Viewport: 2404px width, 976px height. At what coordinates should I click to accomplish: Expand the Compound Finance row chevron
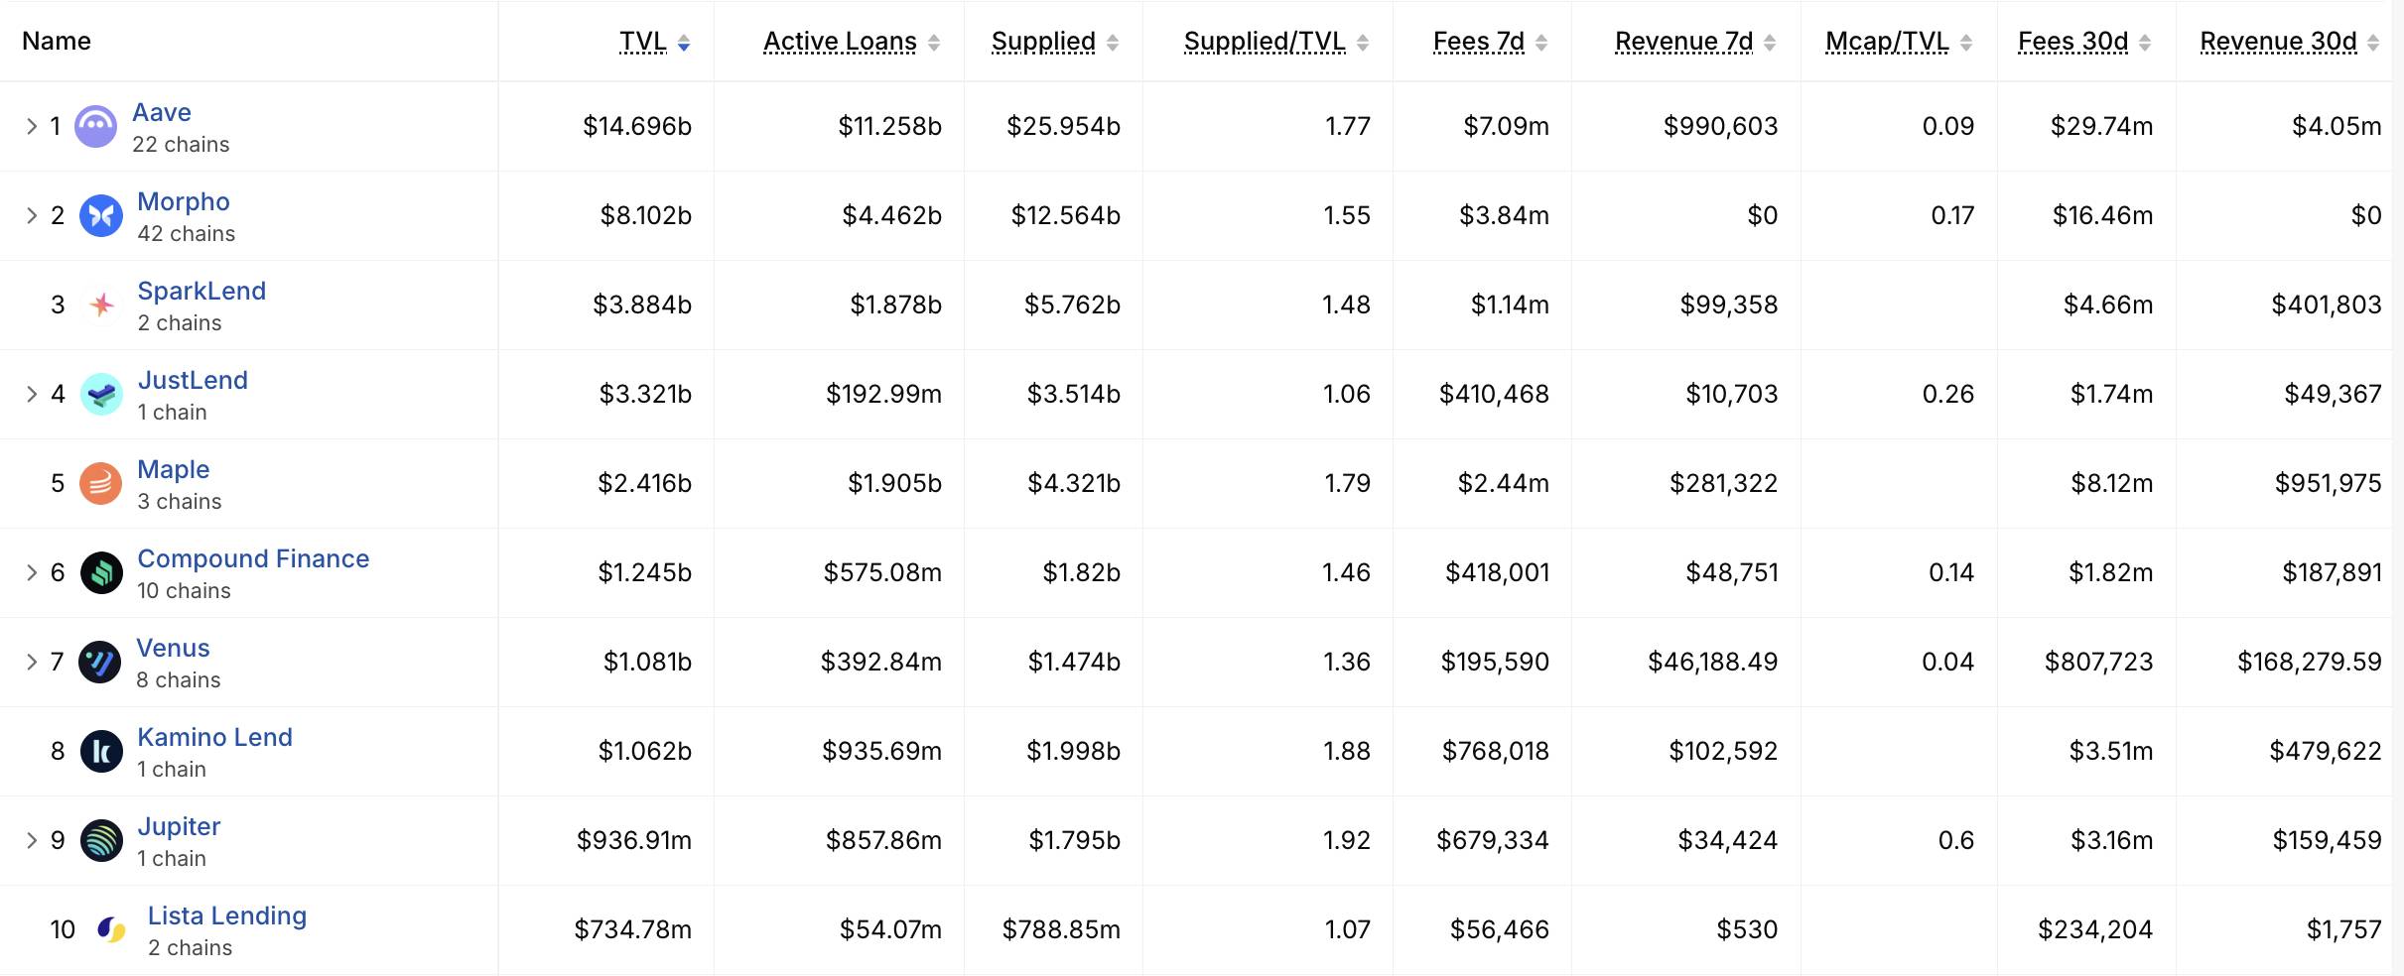pyautogui.click(x=32, y=572)
